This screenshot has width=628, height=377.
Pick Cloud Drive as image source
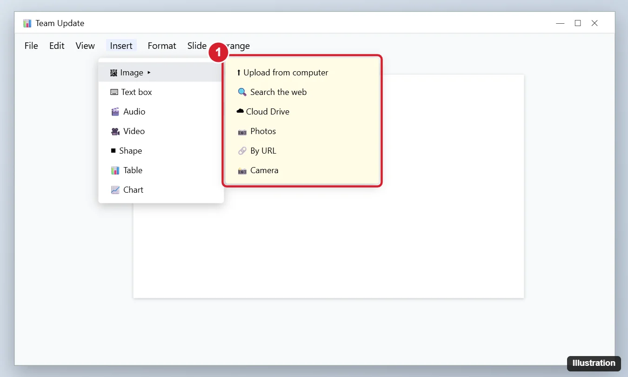click(x=302, y=112)
